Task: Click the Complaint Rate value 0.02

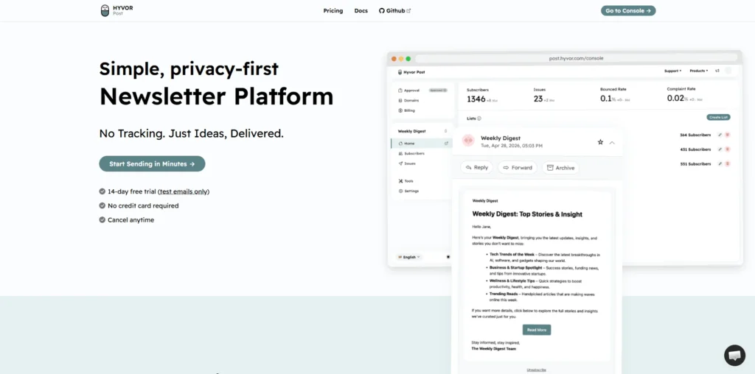Action: point(675,99)
